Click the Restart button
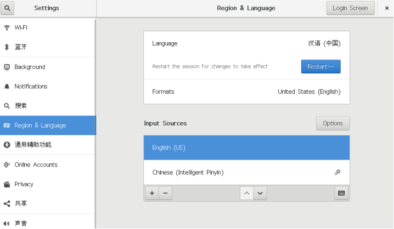The width and height of the screenshot is (394, 229). pos(320,66)
